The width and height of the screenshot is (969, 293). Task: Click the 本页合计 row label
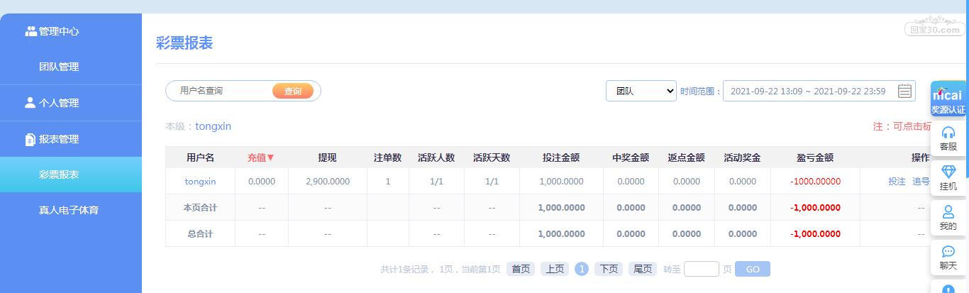coord(200,207)
